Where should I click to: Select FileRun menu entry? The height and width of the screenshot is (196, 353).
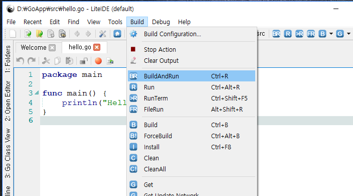[192, 110]
